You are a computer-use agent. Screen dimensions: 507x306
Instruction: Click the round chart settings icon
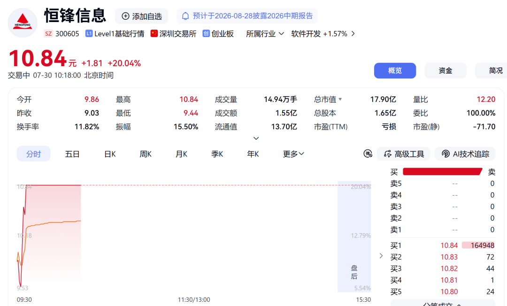(368, 154)
